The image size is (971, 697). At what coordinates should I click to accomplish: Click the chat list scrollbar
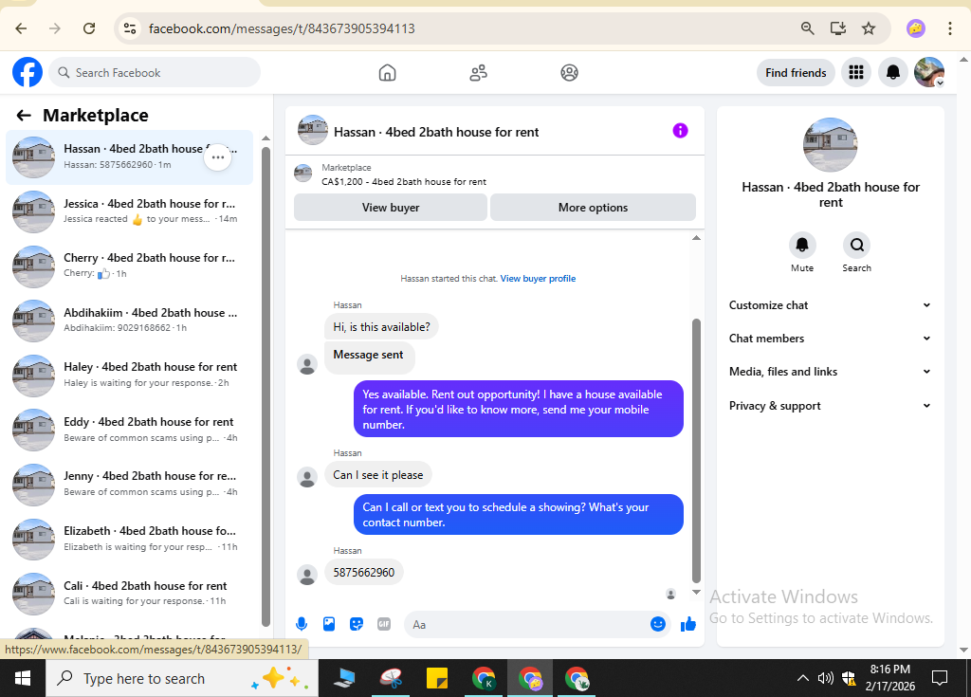[x=266, y=387]
